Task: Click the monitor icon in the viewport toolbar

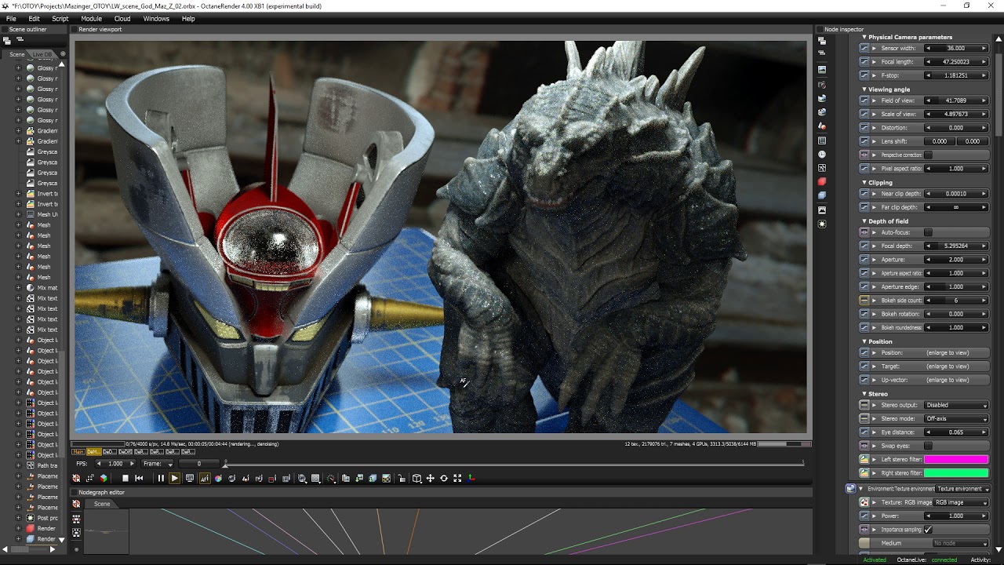Action: pos(190,478)
